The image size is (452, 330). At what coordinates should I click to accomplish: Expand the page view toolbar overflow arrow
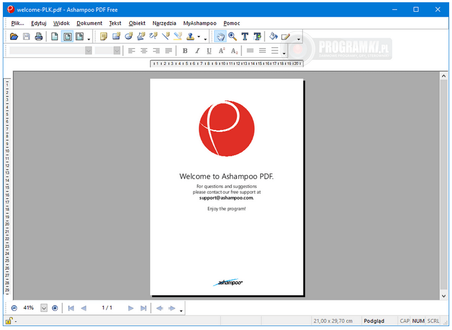pyautogui.click(x=89, y=39)
